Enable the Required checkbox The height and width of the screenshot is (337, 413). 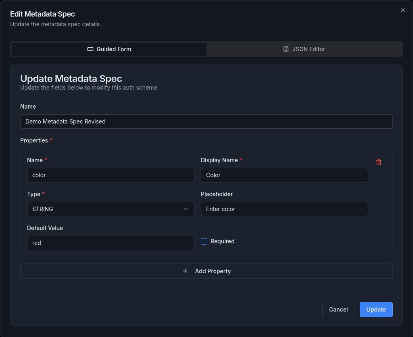(204, 241)
